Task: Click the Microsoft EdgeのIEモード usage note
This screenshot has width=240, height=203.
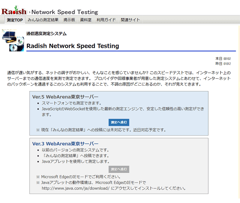Action: tap(81, 177)
